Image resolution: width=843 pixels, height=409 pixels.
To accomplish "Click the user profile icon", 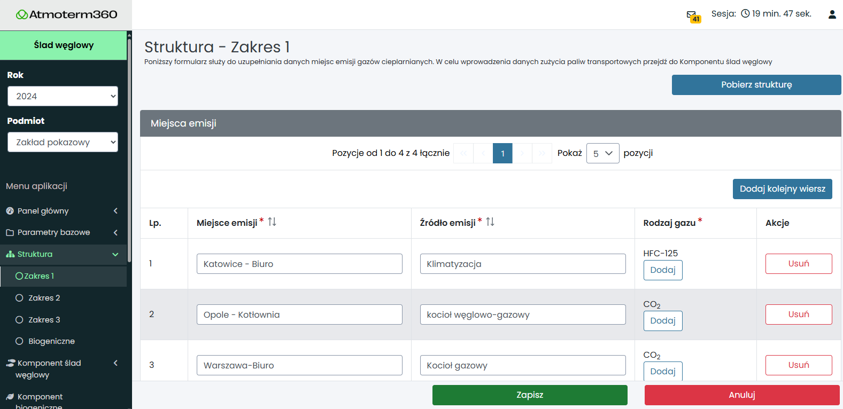I will (x=832, y=14).
